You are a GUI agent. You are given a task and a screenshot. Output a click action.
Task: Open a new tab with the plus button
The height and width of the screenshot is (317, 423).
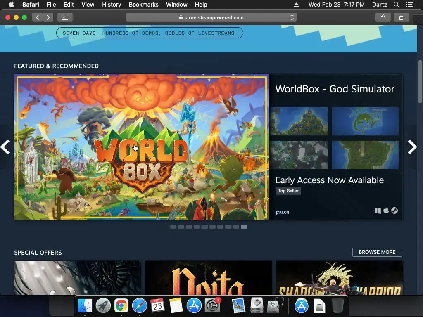pos(418,20)
